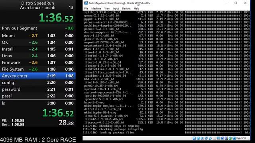Click the shared folders icon in VirtualBox status bar

(214, 138)
